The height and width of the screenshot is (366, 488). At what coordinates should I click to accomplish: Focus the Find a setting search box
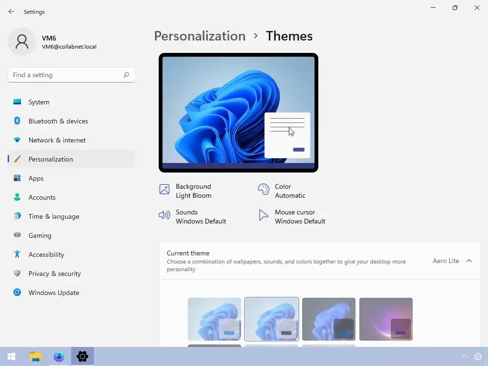pyautogui.click(x=71, y=75)
